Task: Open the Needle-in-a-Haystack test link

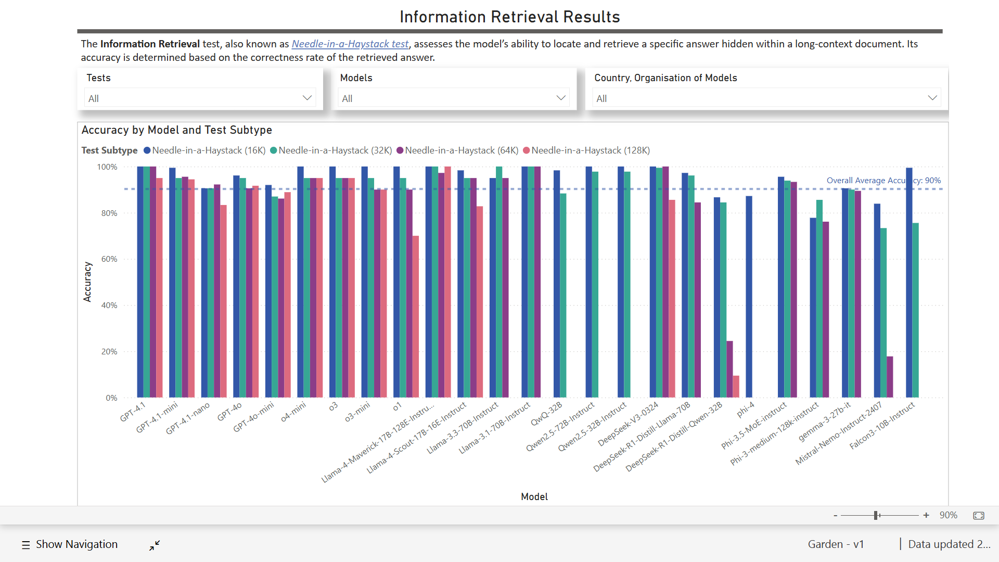Action: pyautogui.click(x=350, y=44)
